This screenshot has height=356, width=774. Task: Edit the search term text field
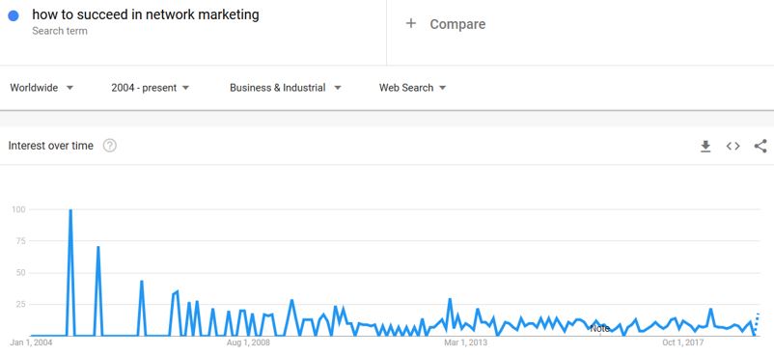(x=146, y=14)
